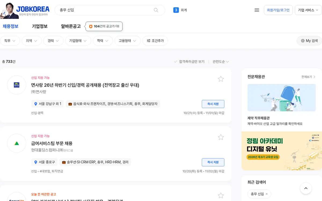Image resolution: width=322 pixels, height=201 pixels.
Task: Click 전체보기 in 전문채용관
Action: [x=309, y=77]
